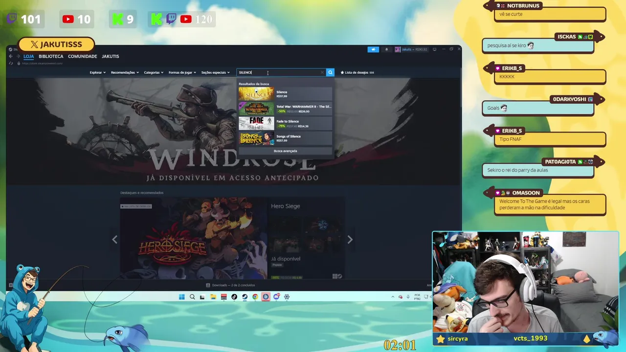Select the Songs of Silence search result

(285, 138)
